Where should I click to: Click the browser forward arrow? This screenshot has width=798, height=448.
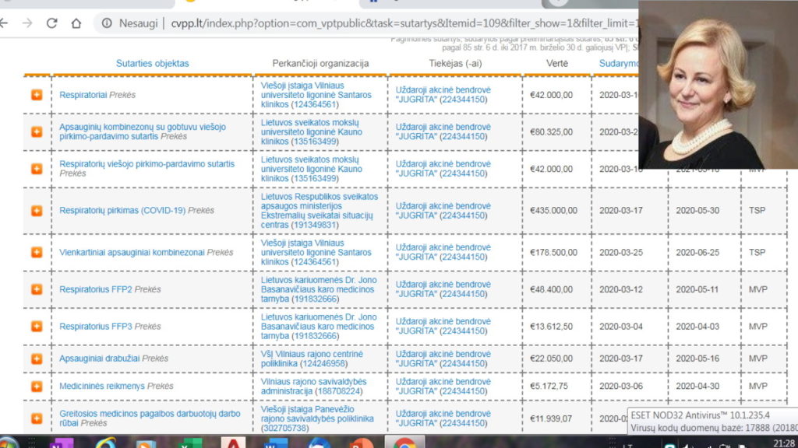click(28, 23)
